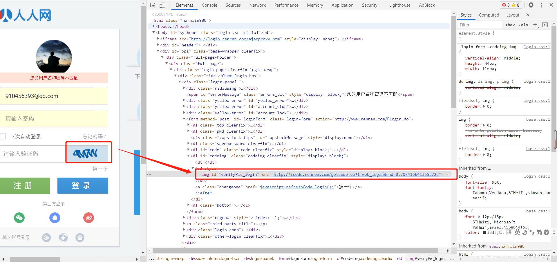Activate the inspect element picker icon
The width and height of the screenshot is (557, 262).
pyautogui.click(x=153, y=5)
